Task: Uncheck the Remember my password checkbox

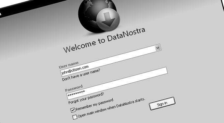Action: (73, 110)
